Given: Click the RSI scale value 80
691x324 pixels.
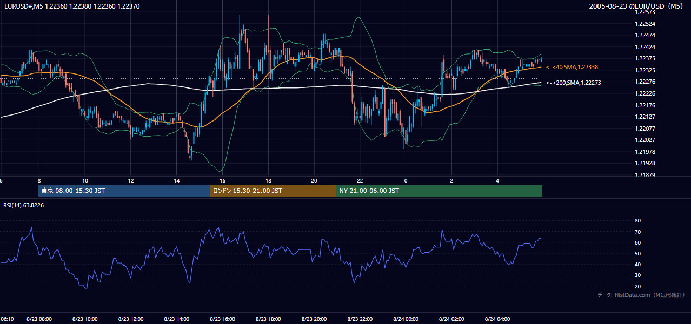Looking at the screenshot, I should 638,221.
